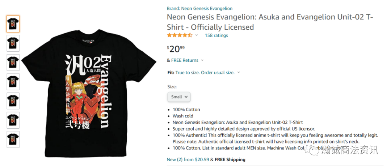Select the sixth product thumbnail image
The width and height of the screenshot is (391, 167).
13,120
